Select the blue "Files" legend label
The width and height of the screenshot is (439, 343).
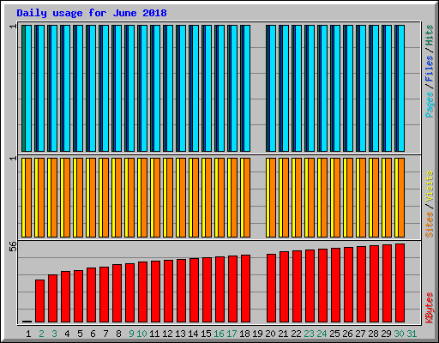click(429, 69)
